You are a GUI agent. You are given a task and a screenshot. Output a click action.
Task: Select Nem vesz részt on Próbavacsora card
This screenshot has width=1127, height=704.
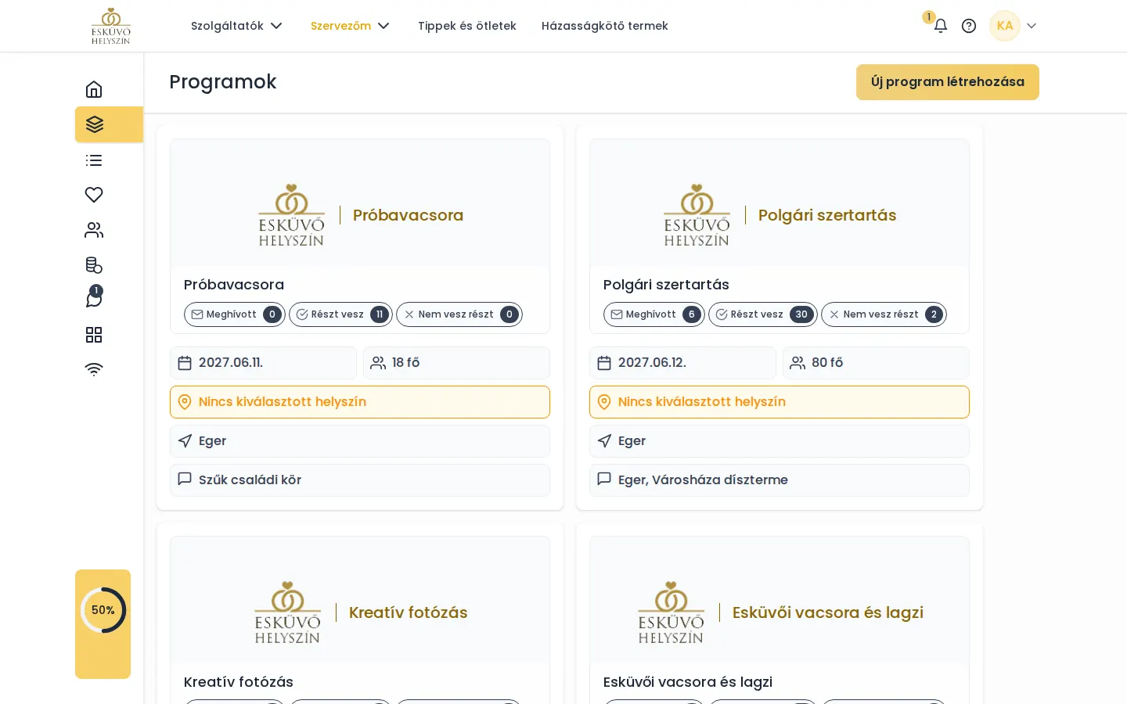459,314
